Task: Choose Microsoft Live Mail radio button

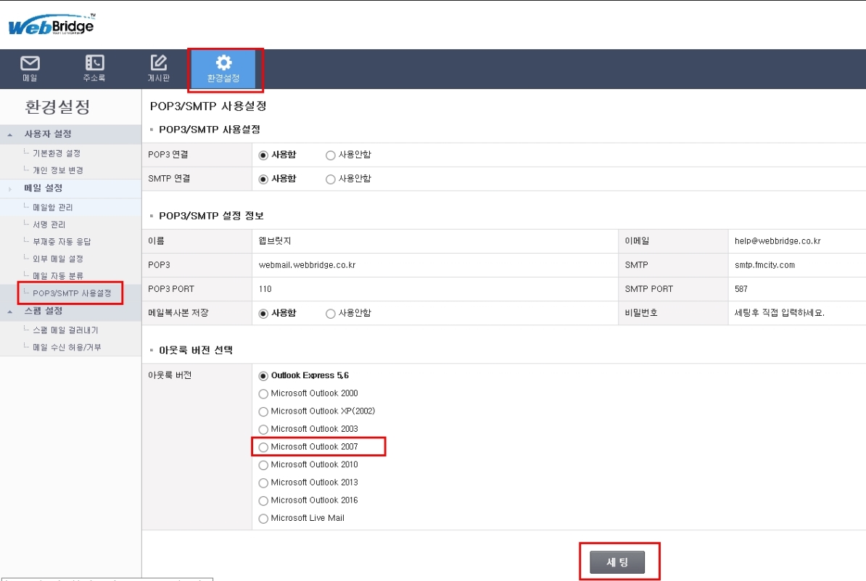Action: (263, 519)
